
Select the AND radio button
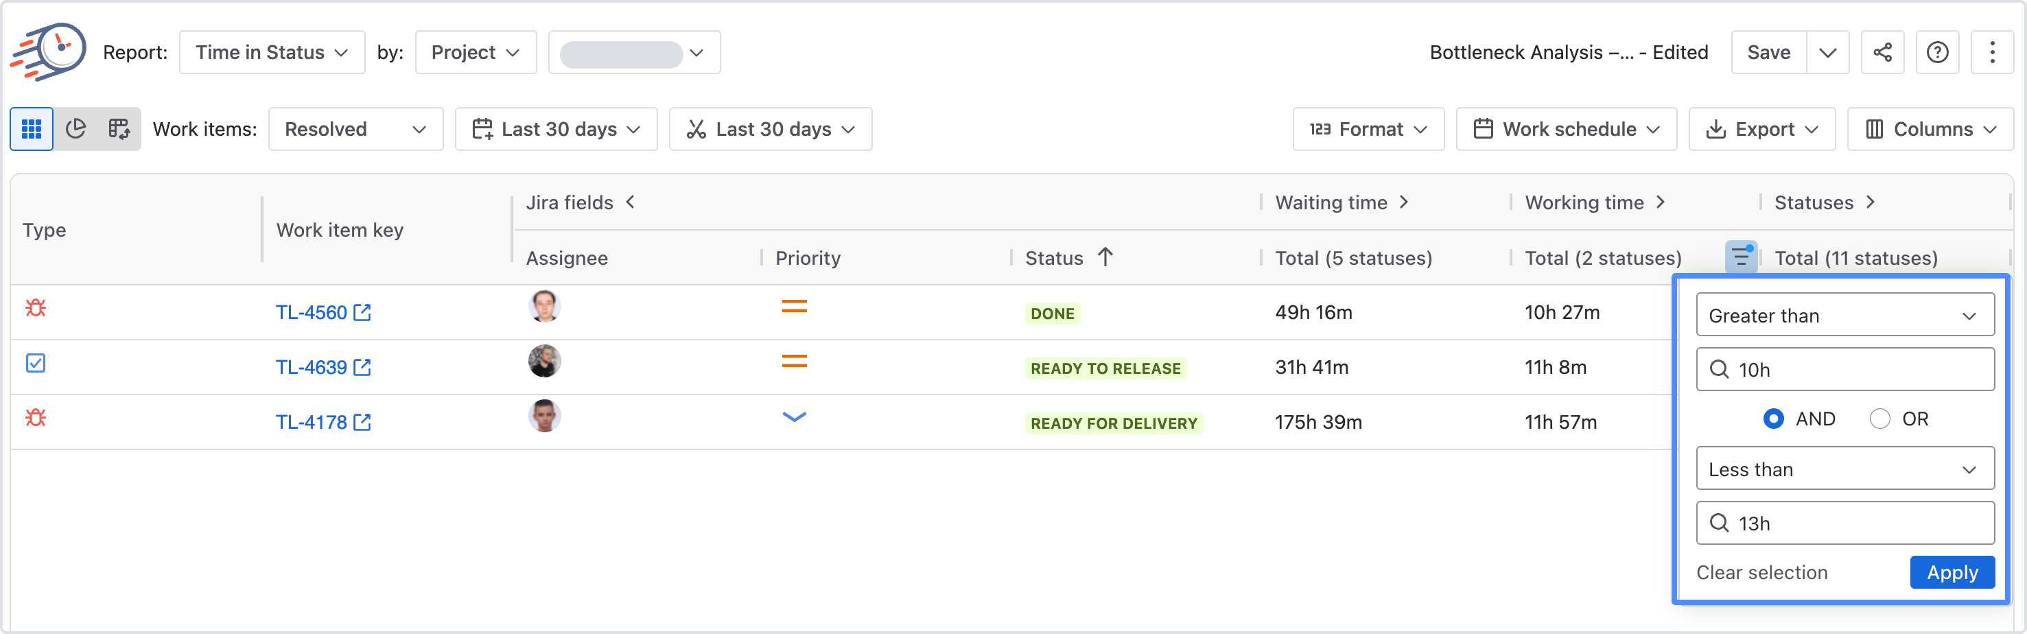[x=1774, y=419]
